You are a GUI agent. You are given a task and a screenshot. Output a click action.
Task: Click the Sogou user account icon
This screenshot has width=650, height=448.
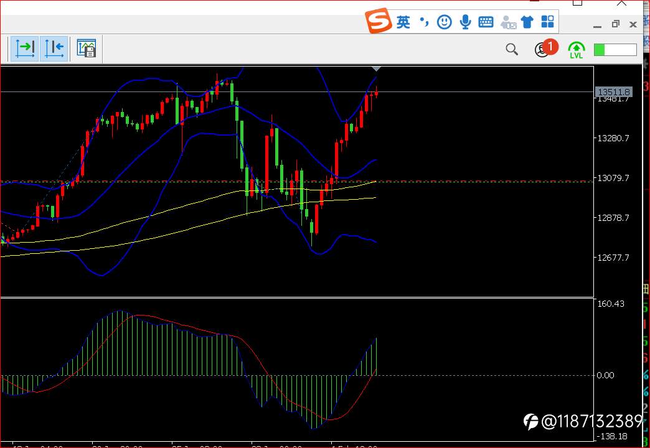(x=508, y=22)
